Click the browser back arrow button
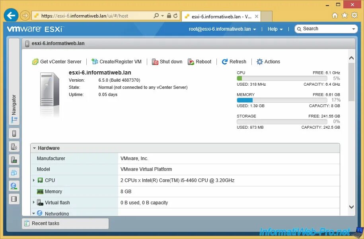This screenshot has width=364, height=239. [11, 16]
